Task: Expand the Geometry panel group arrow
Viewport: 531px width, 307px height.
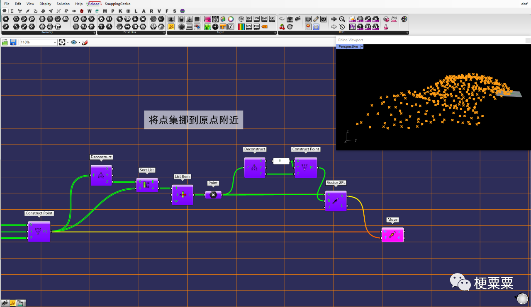Action: [95, 32]
